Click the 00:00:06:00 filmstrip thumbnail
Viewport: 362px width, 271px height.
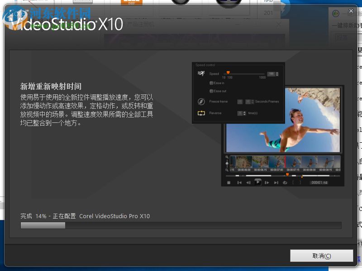coord(244,162)
